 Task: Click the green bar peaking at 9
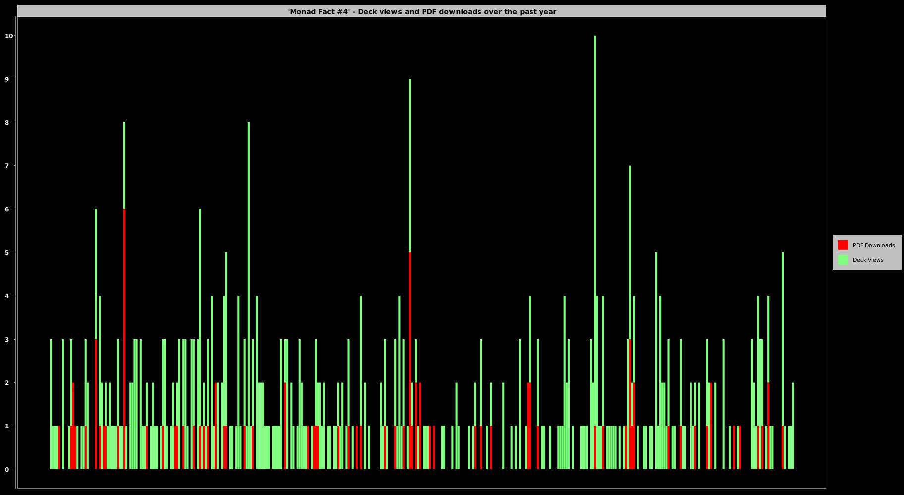pos(410,166)
